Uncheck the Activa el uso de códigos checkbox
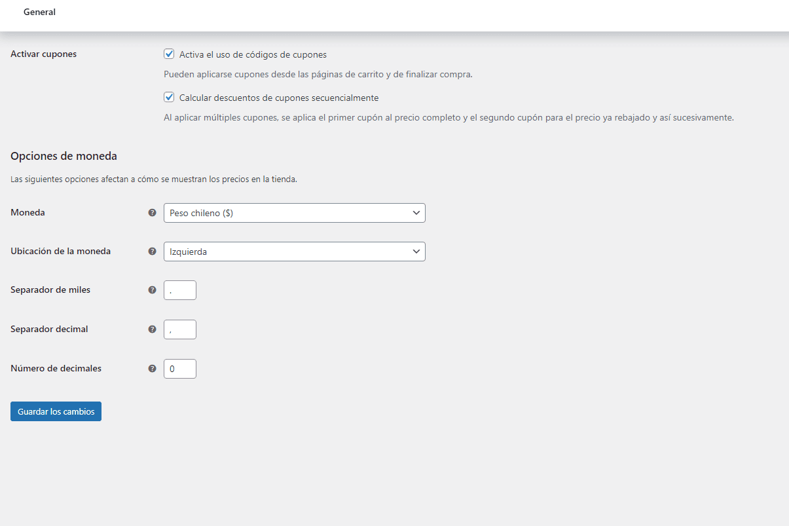 [x=169, y=54]
